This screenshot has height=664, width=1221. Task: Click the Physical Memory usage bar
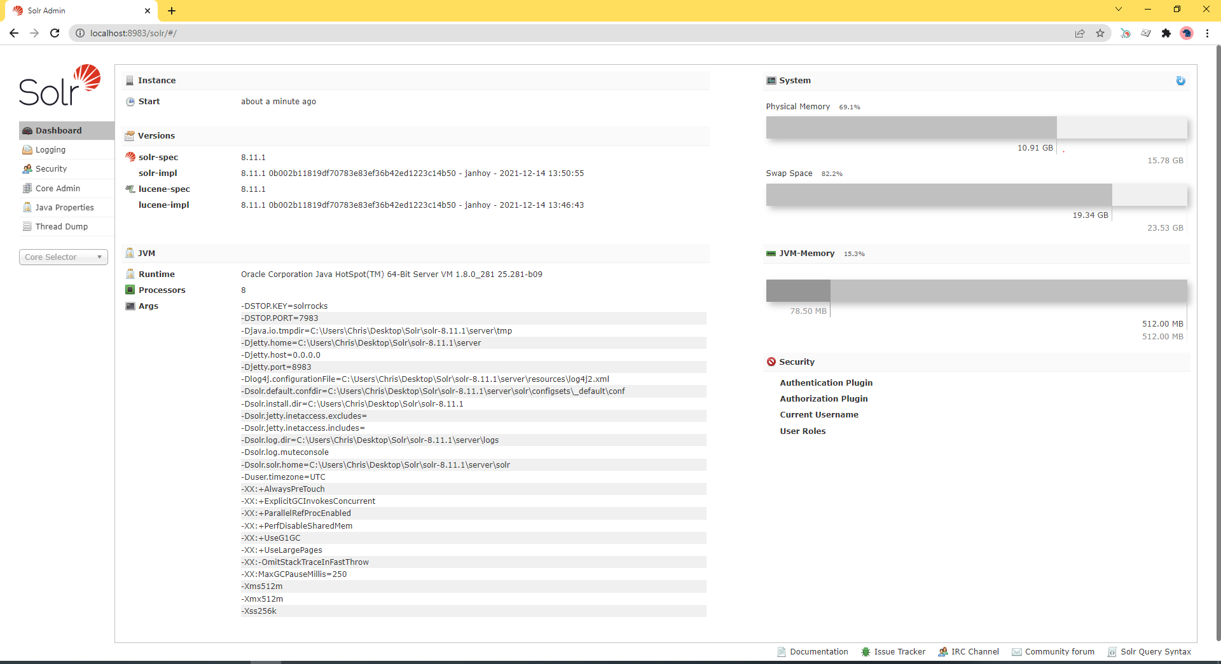(x=976, y=128)
